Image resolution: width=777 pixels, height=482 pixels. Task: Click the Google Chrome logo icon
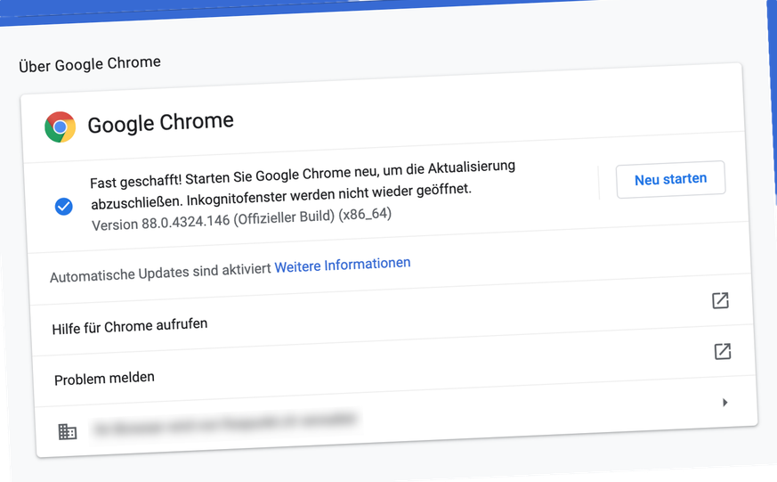60,127
